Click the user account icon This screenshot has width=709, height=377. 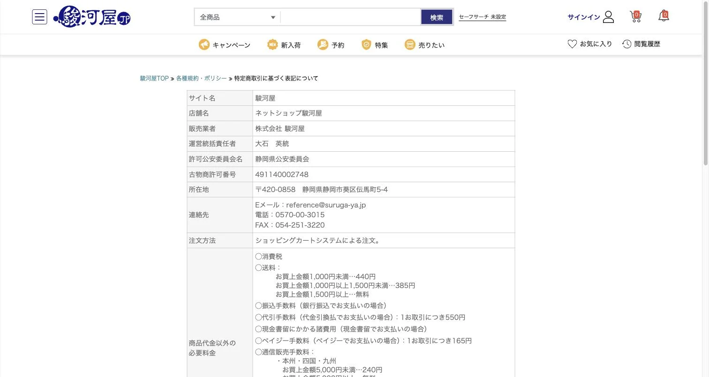click(x=608, y=17)
